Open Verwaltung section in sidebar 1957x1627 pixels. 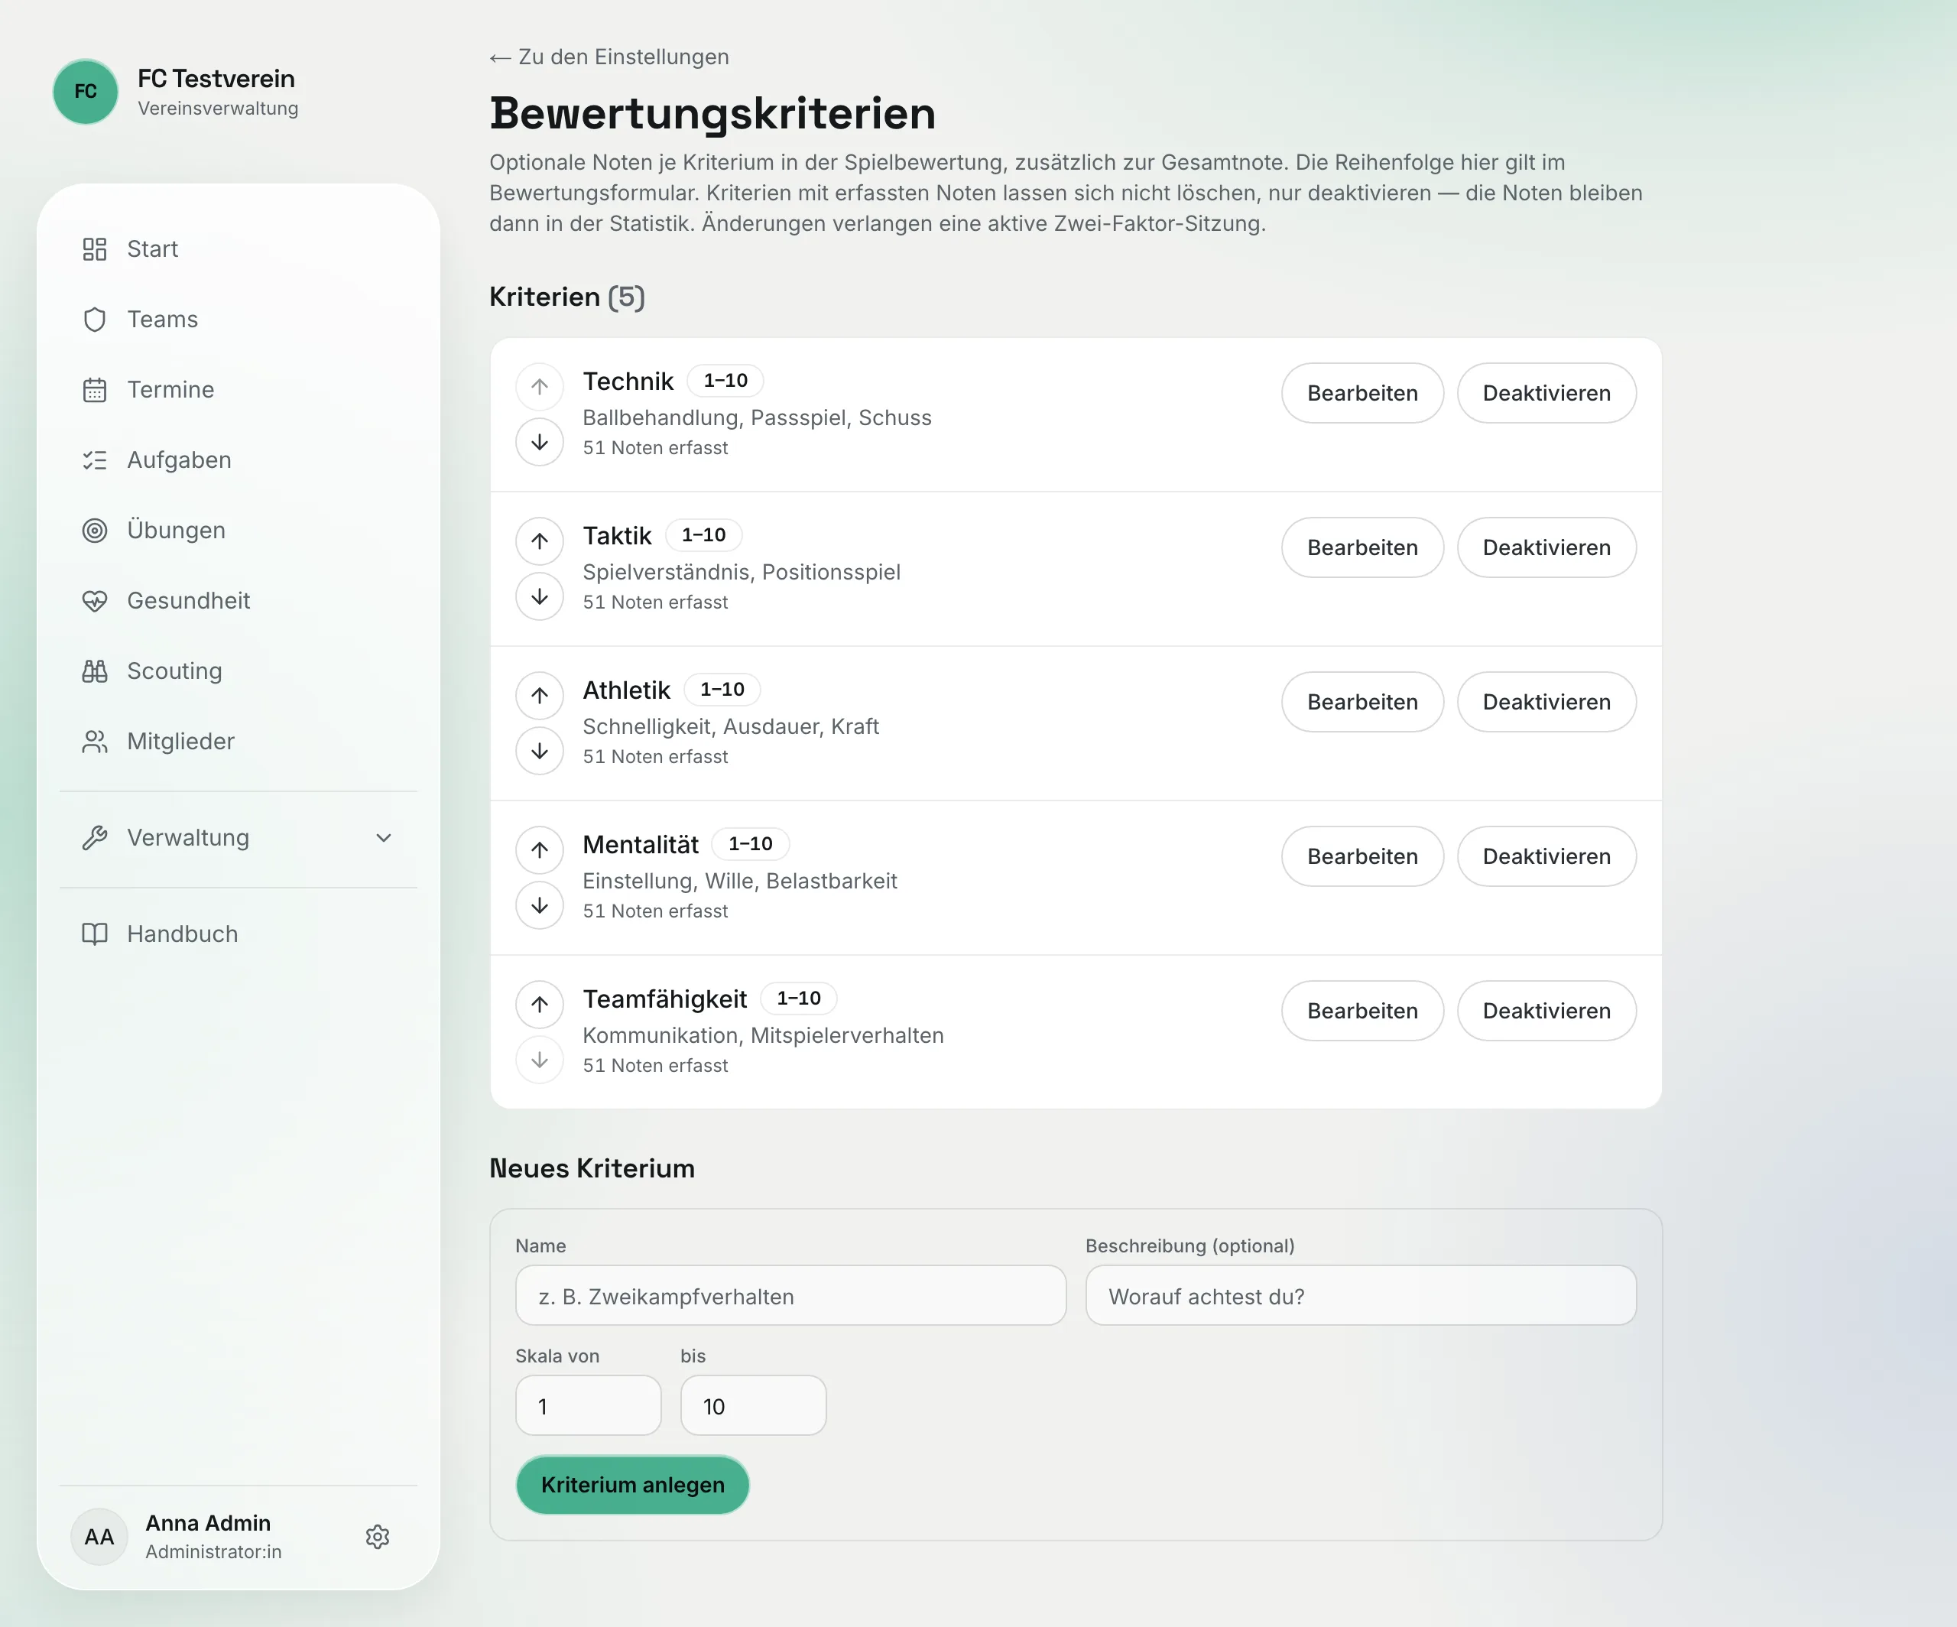[238, 838]
